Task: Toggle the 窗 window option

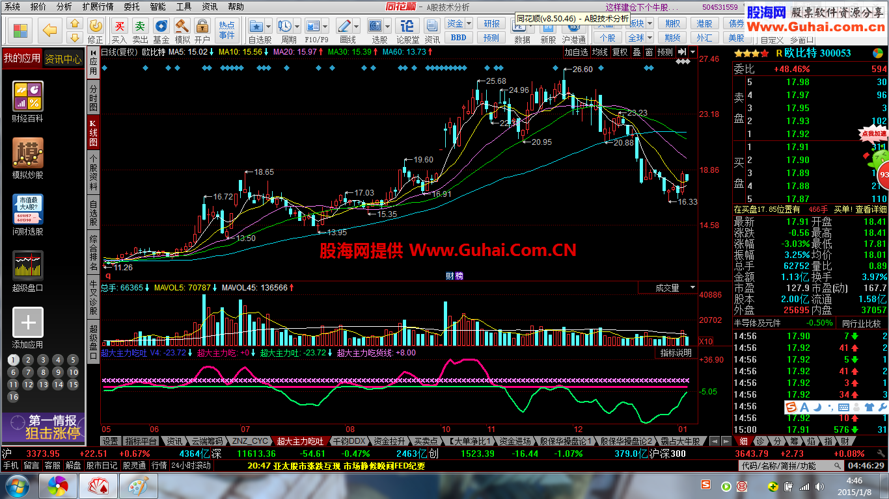Action: tap(649, 52)
